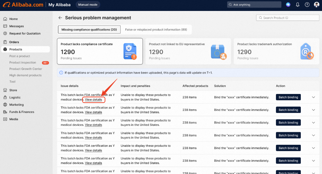Open View details link in first row
The width and height of the screenshot is (322, 174).
(93, 100)
